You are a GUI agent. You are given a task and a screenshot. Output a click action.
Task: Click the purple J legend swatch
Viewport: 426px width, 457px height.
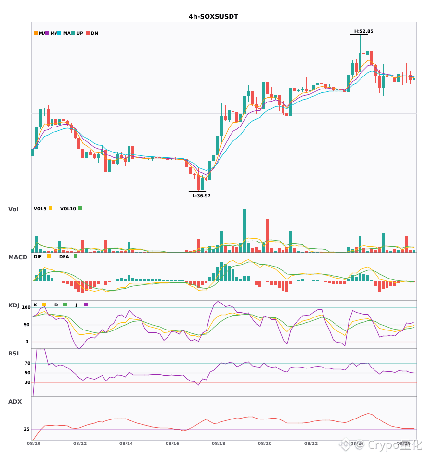tap(86, 305)
